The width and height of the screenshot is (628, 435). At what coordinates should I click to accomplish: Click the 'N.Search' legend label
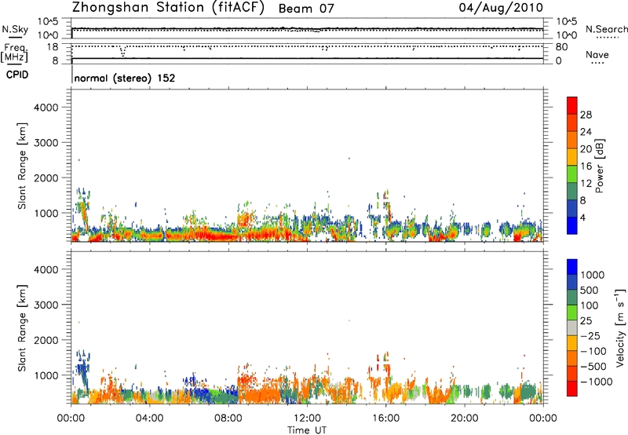click(x=606, y=29)
